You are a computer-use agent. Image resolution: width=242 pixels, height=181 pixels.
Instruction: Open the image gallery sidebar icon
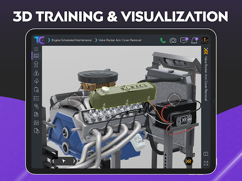(36, 123)
